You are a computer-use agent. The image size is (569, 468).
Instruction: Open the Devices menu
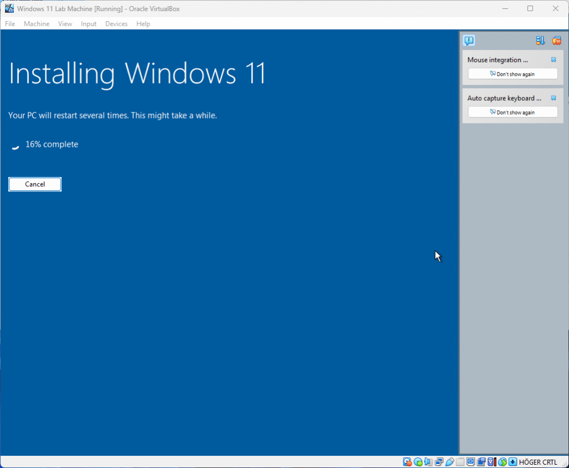tap(117, 23)
